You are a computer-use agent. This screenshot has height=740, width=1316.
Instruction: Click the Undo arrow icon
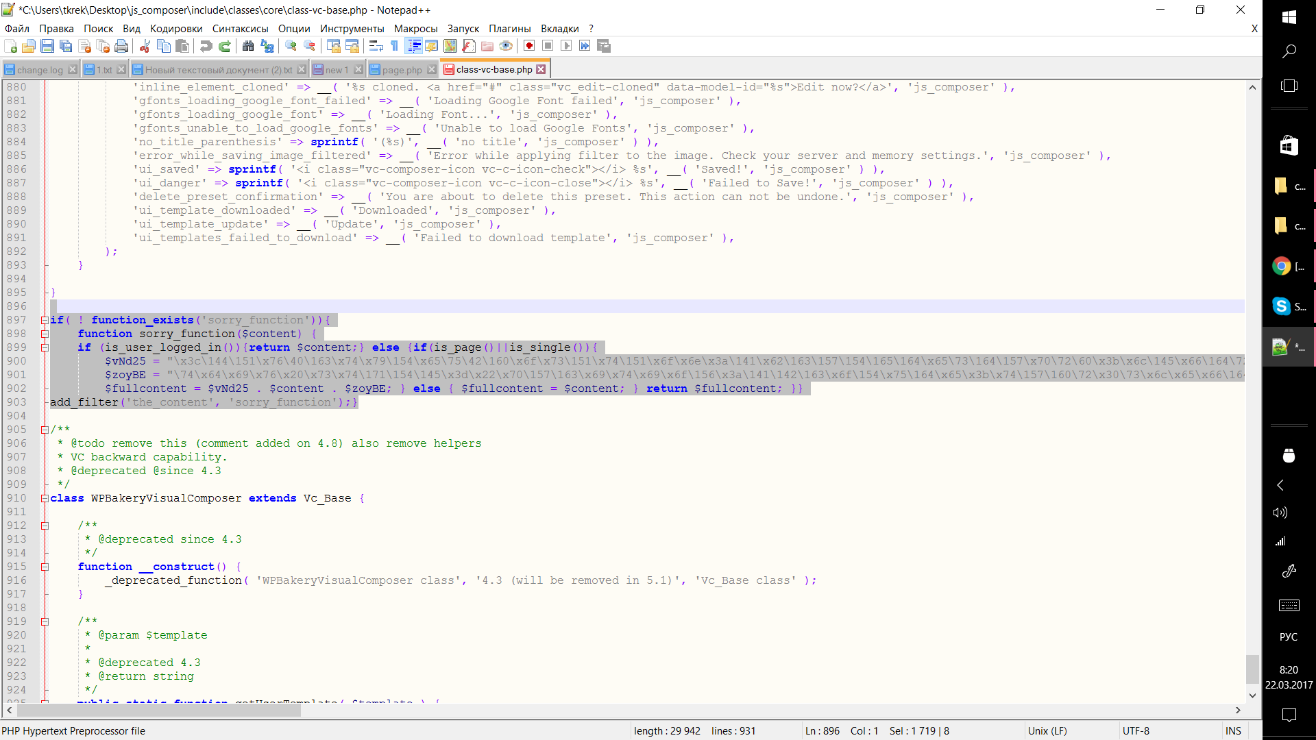point(206,46)
